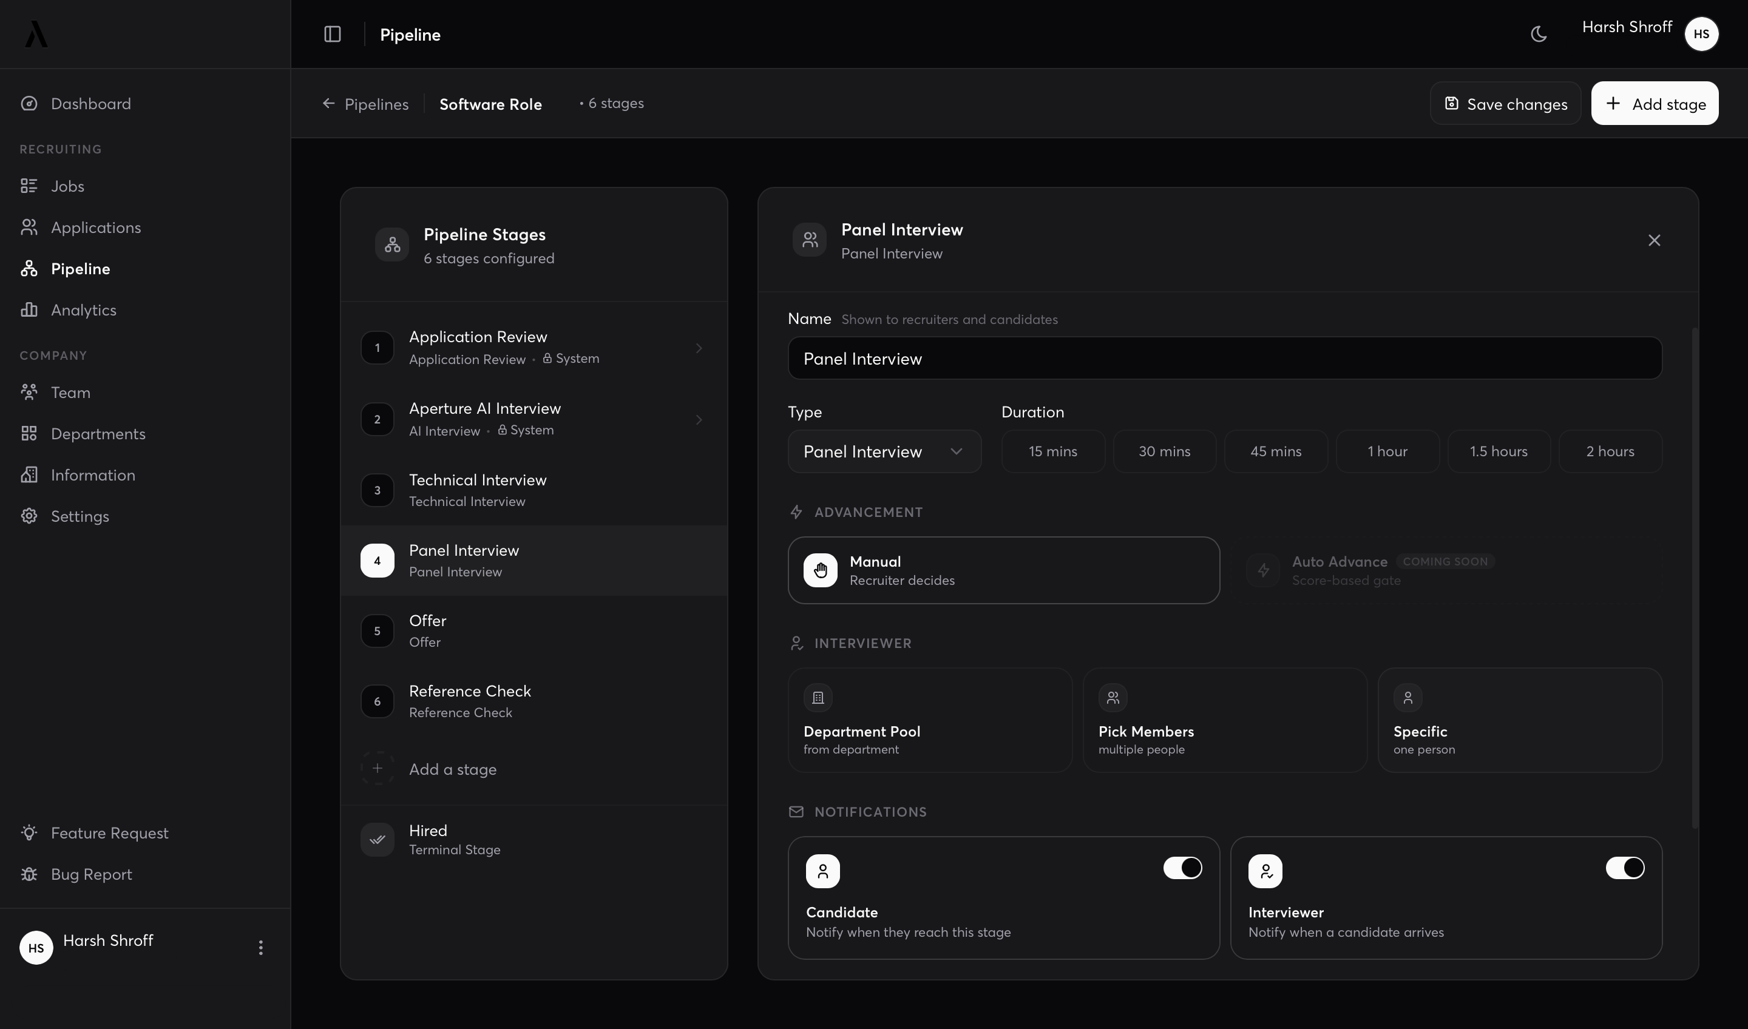Open the Bug Report link

point(145,874)
